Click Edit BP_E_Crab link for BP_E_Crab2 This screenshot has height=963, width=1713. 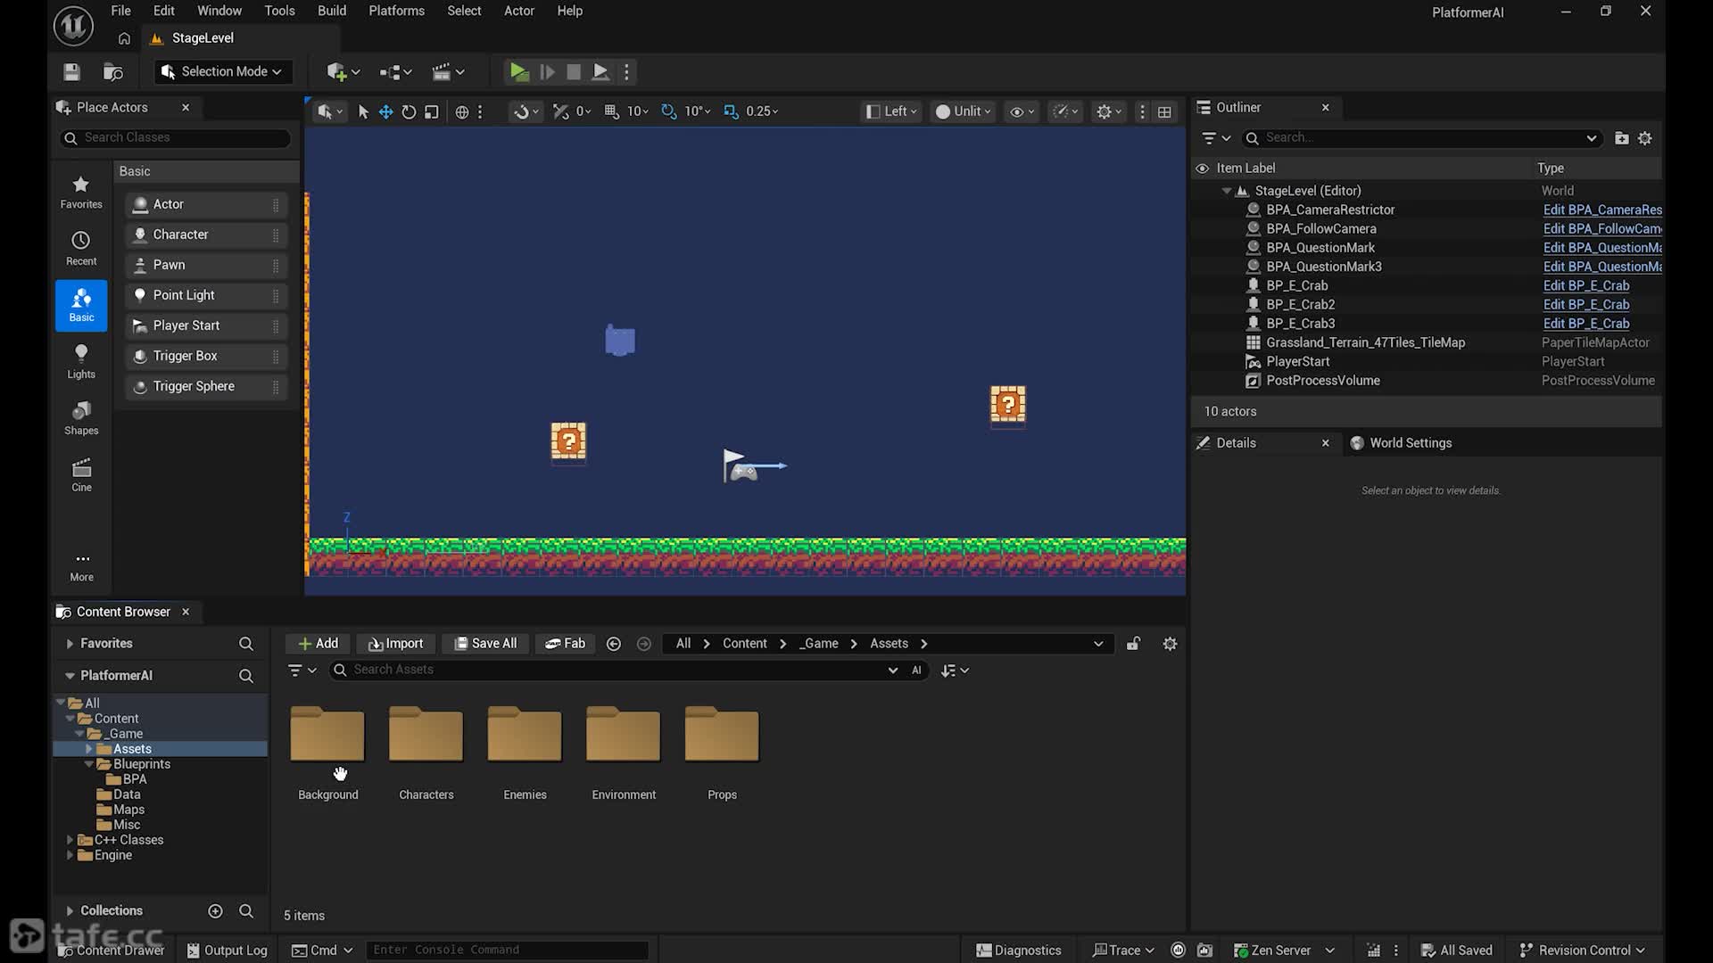(x=1586, y=305)
